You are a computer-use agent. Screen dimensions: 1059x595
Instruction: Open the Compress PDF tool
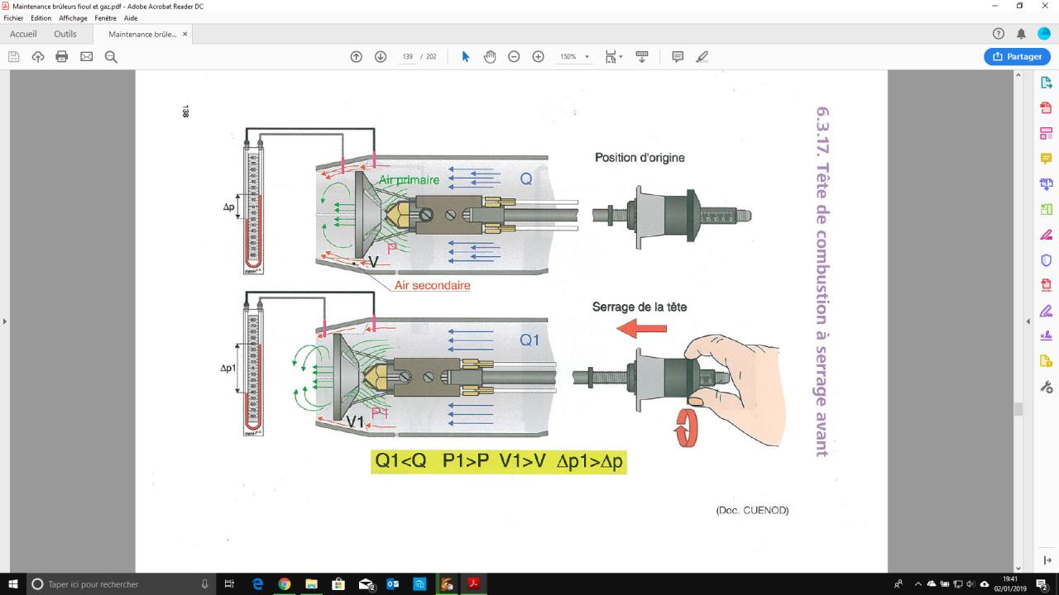click(x=1046, y=286)
